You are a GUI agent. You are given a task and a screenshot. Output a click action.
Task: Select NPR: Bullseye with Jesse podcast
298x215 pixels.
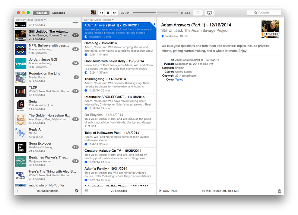pyautogui.click(x=48, y=49)
